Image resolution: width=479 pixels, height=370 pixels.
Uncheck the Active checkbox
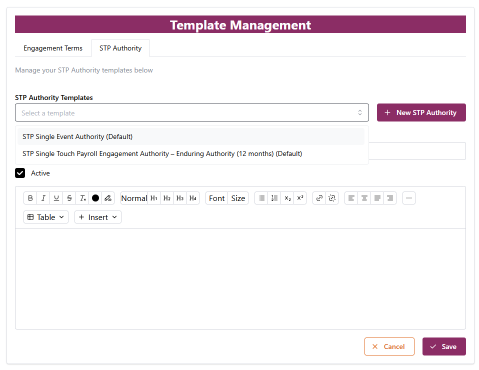coord(20,173)
